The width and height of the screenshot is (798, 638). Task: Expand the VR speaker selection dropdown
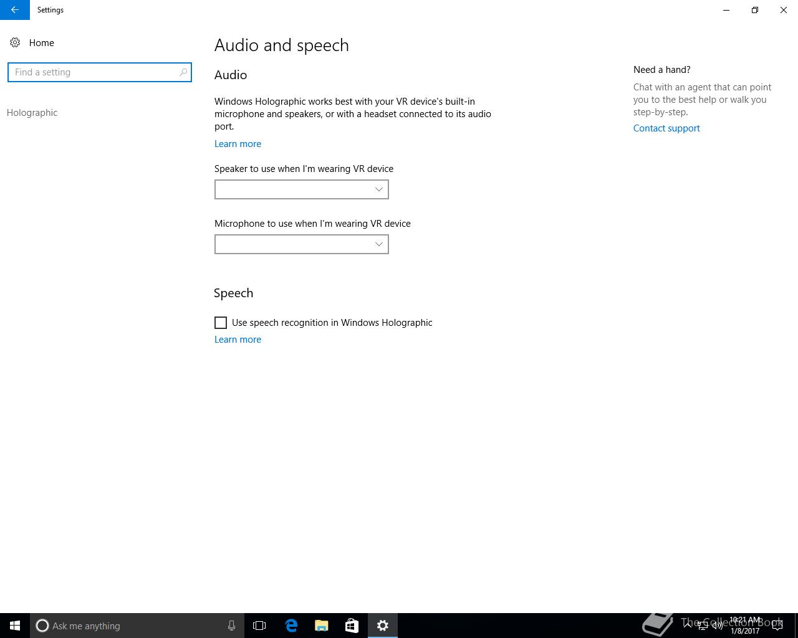coord(302,189)
